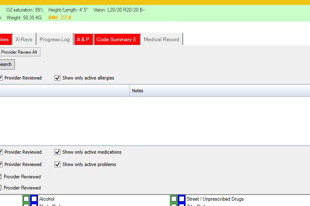Switch to the Progress Log tab
The image size is (310, 206).
click(55, 39)
